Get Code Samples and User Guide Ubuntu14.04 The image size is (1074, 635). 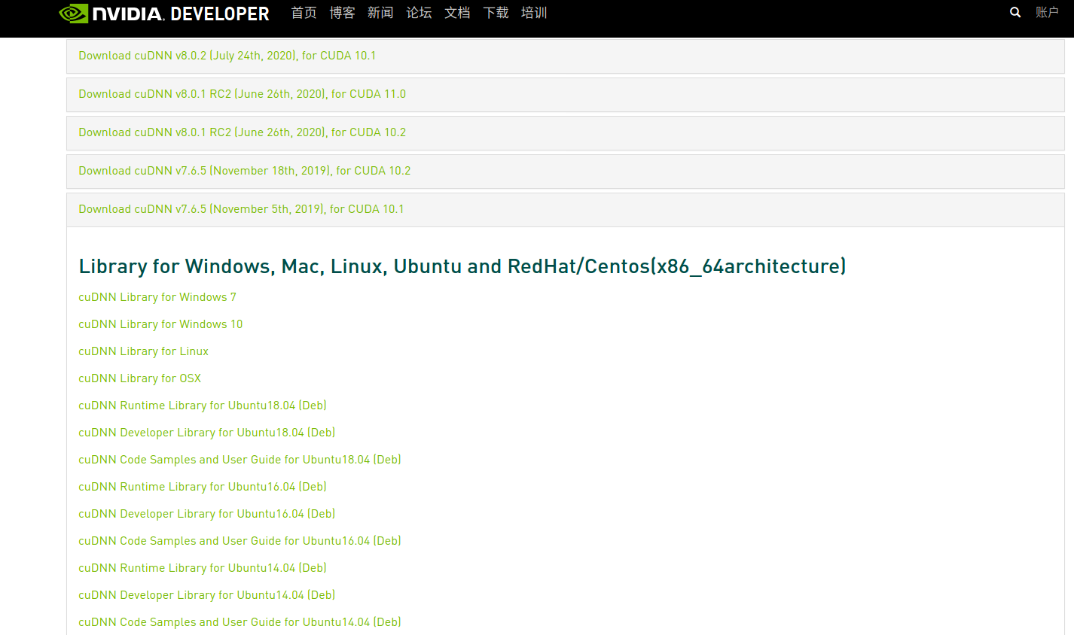click(x=240, y=622)
